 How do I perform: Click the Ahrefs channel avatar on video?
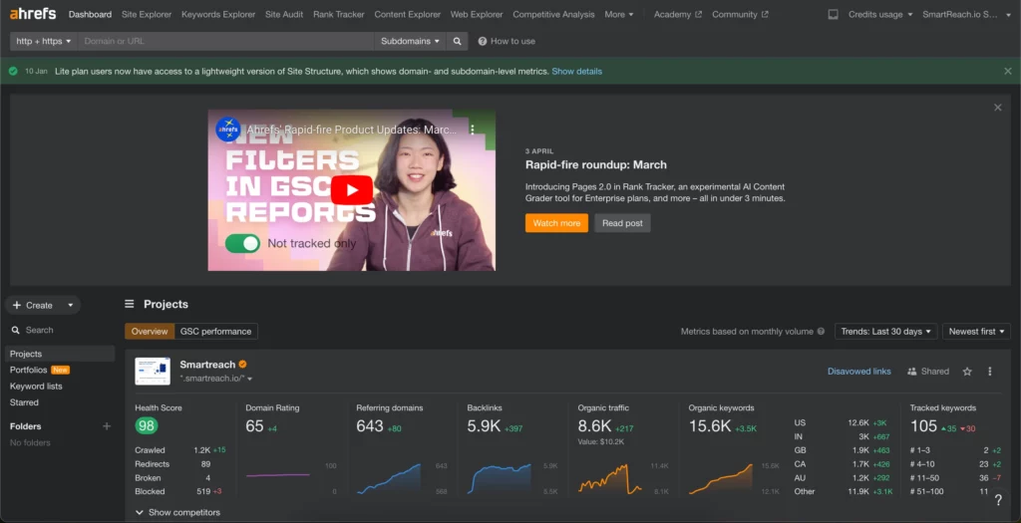(x=228, y=130)
